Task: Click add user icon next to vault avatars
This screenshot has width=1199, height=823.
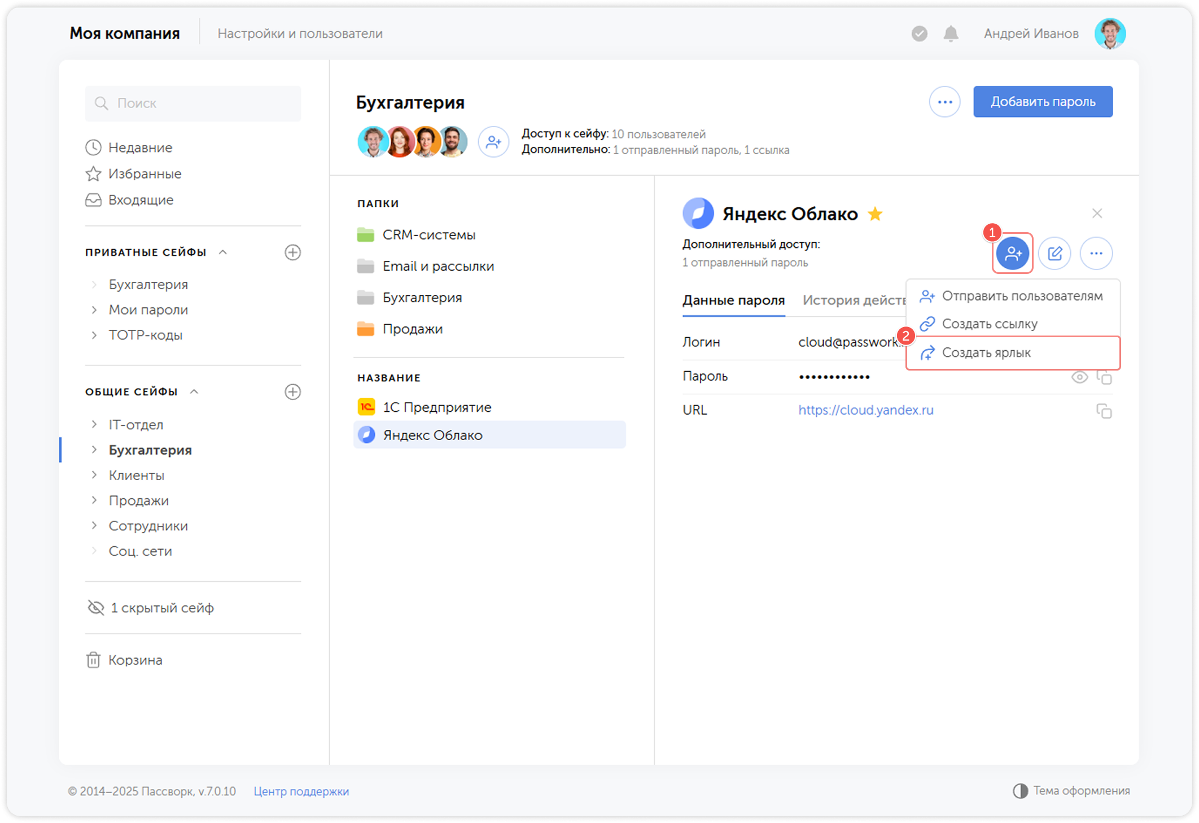Action: click(493, 142)
